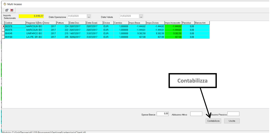Click the Data Valuta date field
Image resolution: width=270 pixels, height=134 pixels.
(x=129, y=16)
